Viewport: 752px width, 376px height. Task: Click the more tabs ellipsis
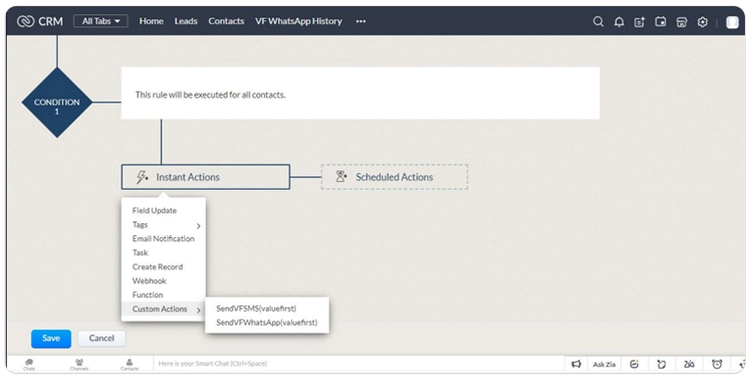[361, 21]
